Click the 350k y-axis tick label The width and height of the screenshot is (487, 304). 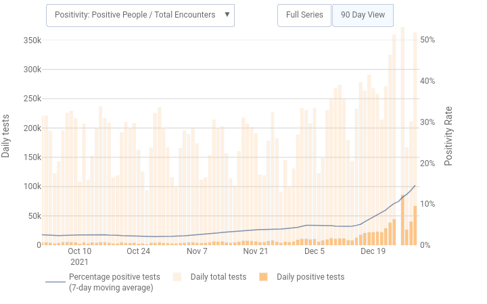32,41
